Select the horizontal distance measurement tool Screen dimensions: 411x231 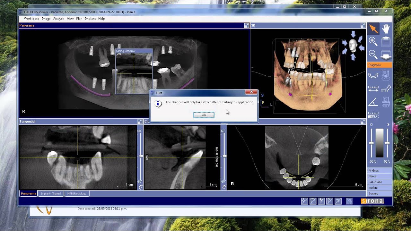point(373,89)
